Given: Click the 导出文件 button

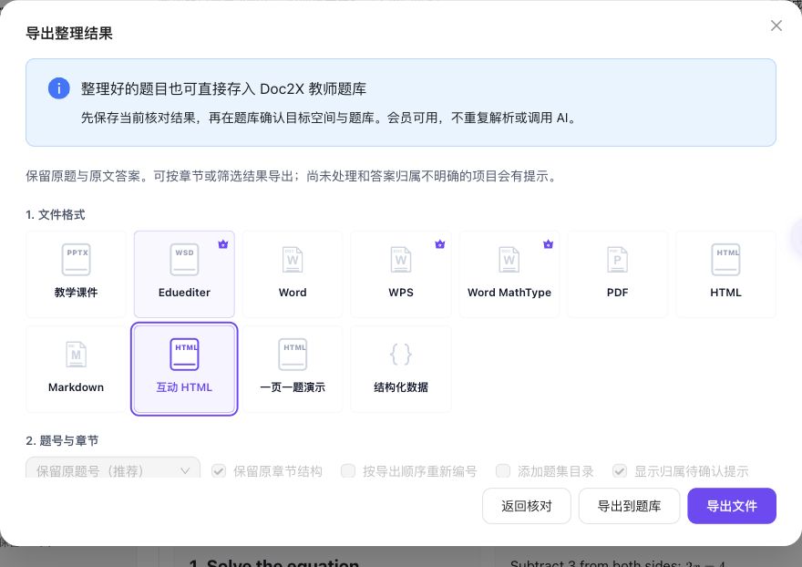Looking at the screenshot, I should [x=732, y=506].
